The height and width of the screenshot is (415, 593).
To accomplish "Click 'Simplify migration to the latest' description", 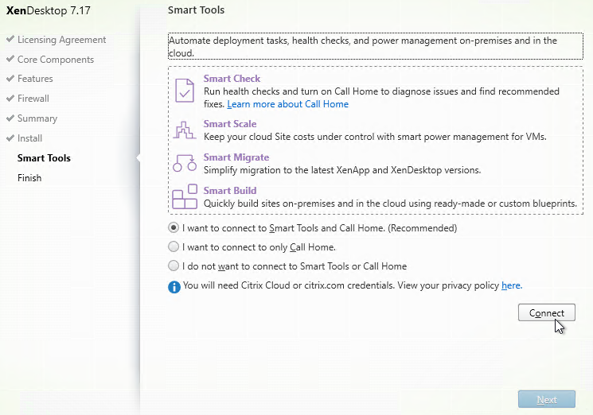I will pyautogui.click(x=342, y=170).
